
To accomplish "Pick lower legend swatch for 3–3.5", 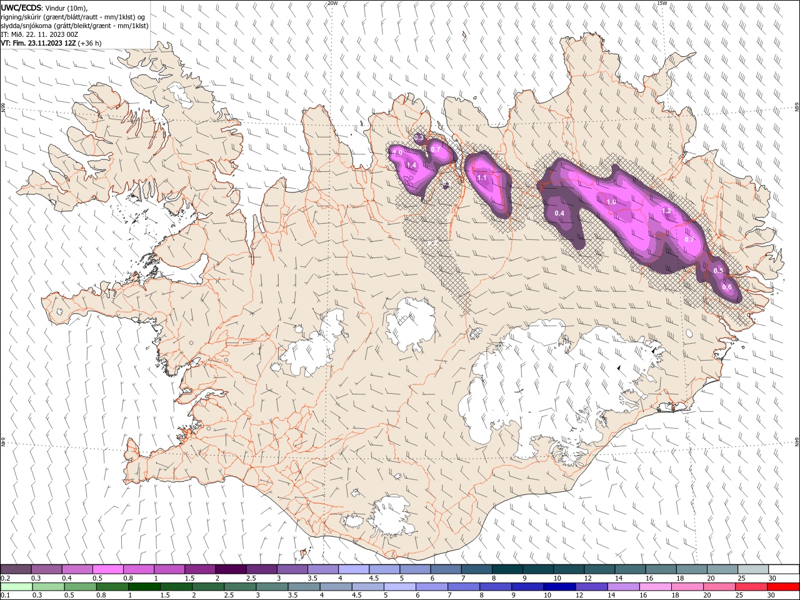I will (272, 587).
